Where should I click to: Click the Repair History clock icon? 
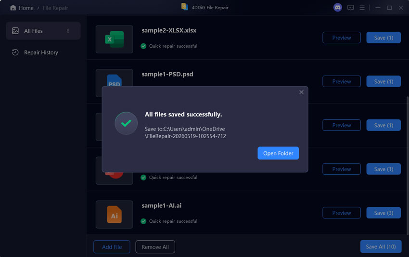point(15,52)
